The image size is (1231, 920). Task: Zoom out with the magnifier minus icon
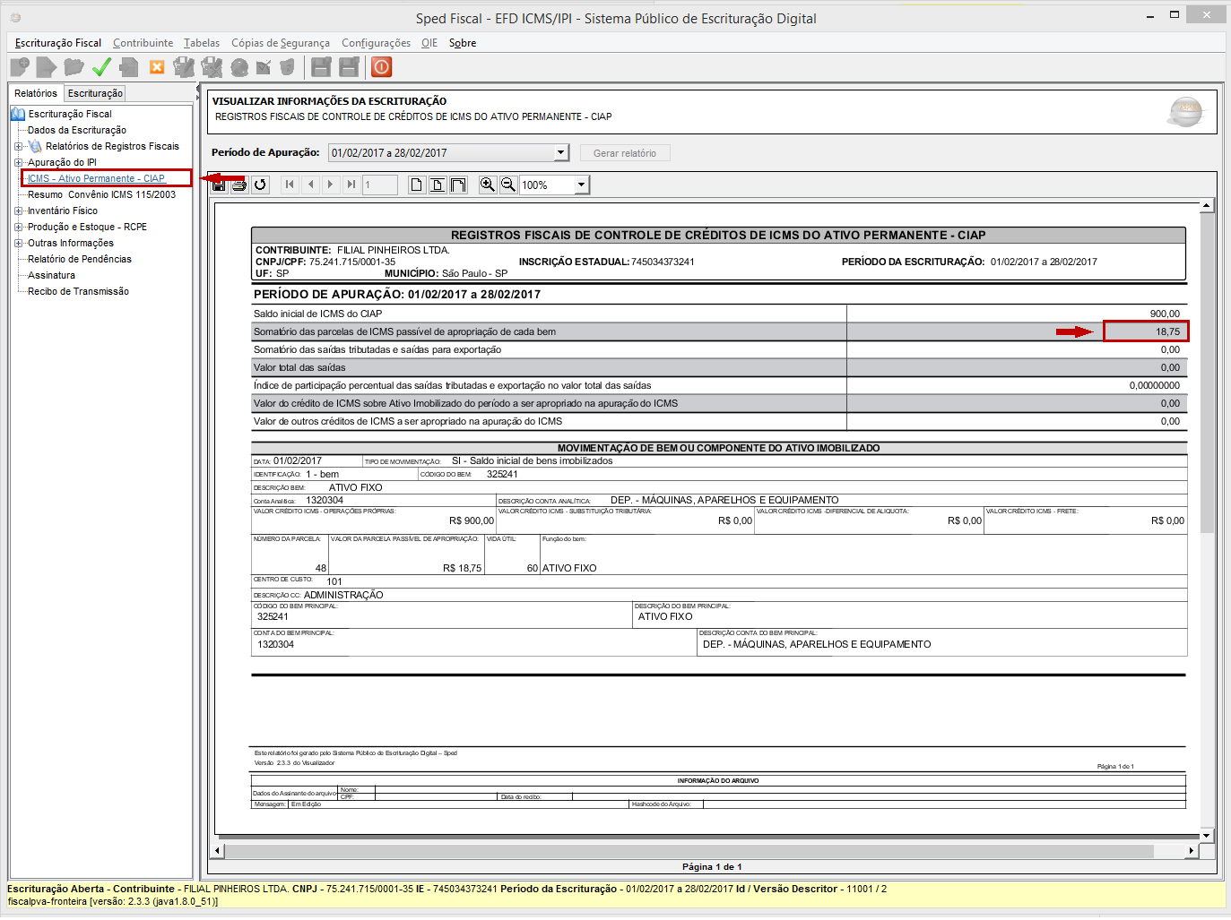coord(507,185)
